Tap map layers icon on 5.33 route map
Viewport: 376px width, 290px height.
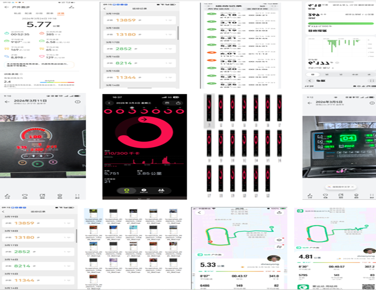[279, 240]
